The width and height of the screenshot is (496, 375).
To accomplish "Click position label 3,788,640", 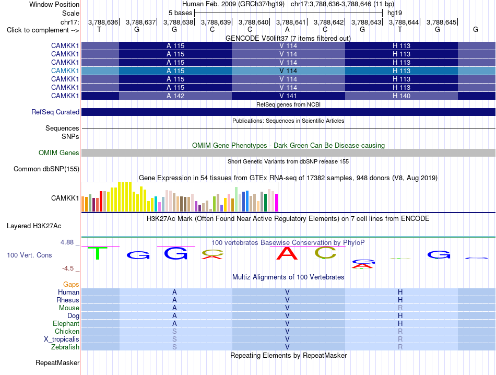I will [x=253, y=22].
